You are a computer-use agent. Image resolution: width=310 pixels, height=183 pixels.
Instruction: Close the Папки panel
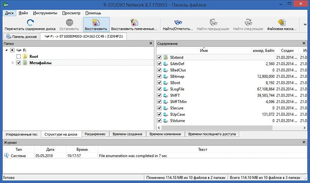pyautogui.click(x=151, y=43)
